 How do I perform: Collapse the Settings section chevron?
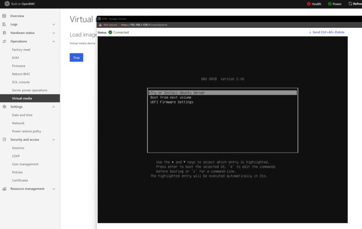pyautogui.click(x=53, y=107)
